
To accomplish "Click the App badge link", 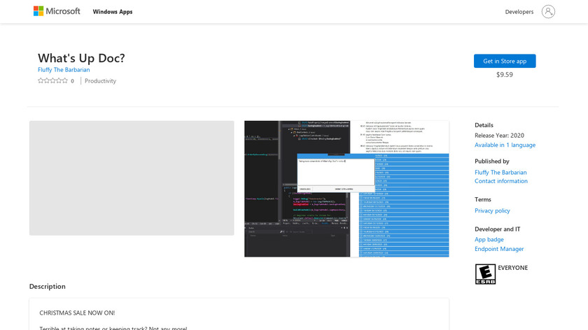I will pos(489,240).
